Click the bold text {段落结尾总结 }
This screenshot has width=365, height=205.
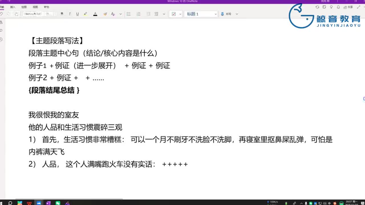click(54, 90)
